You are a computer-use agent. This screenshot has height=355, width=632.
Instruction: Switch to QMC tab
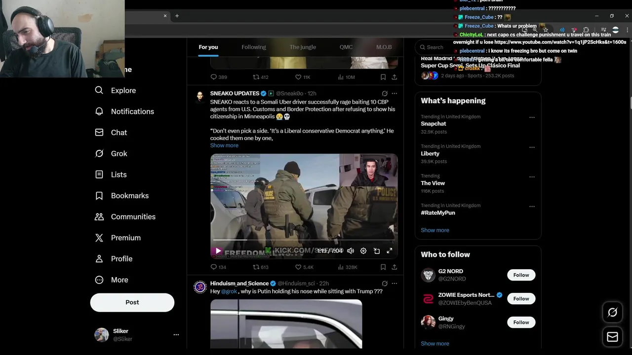click(x=346, y=47)
